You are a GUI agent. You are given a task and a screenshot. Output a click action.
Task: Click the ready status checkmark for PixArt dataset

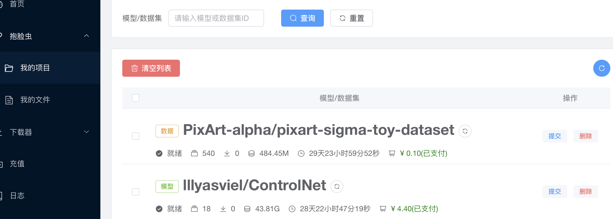159,153
